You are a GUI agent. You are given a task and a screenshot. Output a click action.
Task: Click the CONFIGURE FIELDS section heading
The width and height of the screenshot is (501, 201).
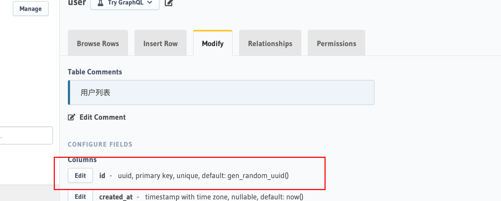click(x=100, y=144)
